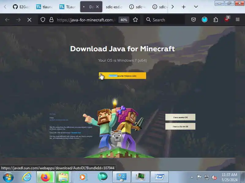Launch Internet Explorer from the taskbar
Image resolution: width=245 pixels, height=183 pixels.
pyautogui.click(x=27, y=177)
